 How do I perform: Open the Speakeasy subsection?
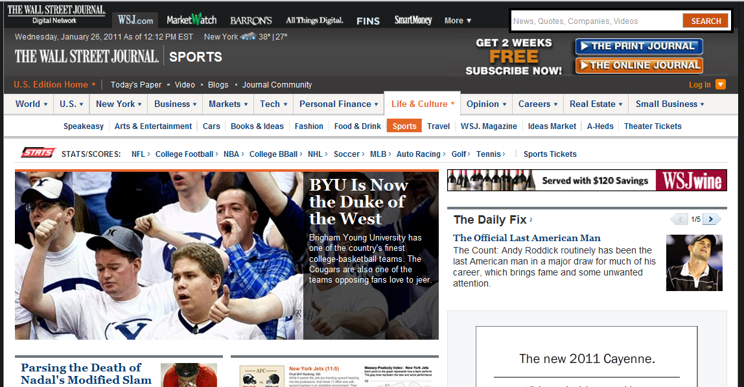tap(84, 126)
